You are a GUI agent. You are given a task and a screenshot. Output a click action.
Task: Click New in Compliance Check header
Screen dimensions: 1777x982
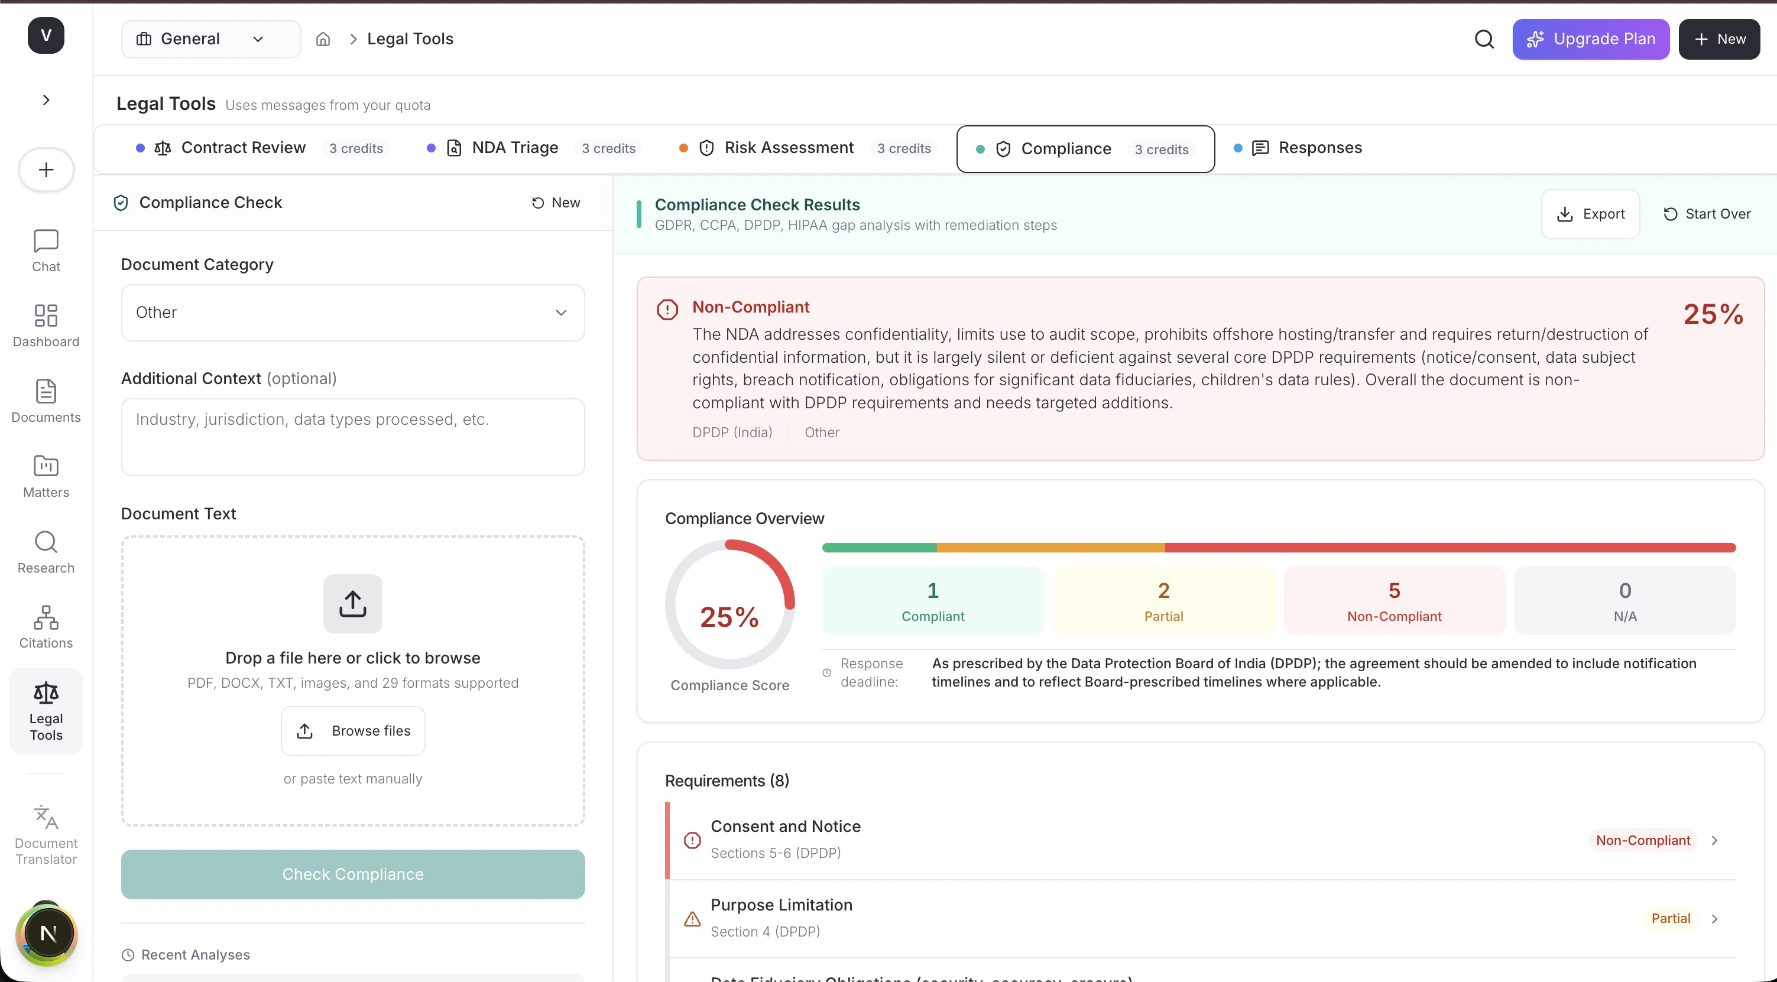coord(556,203)
